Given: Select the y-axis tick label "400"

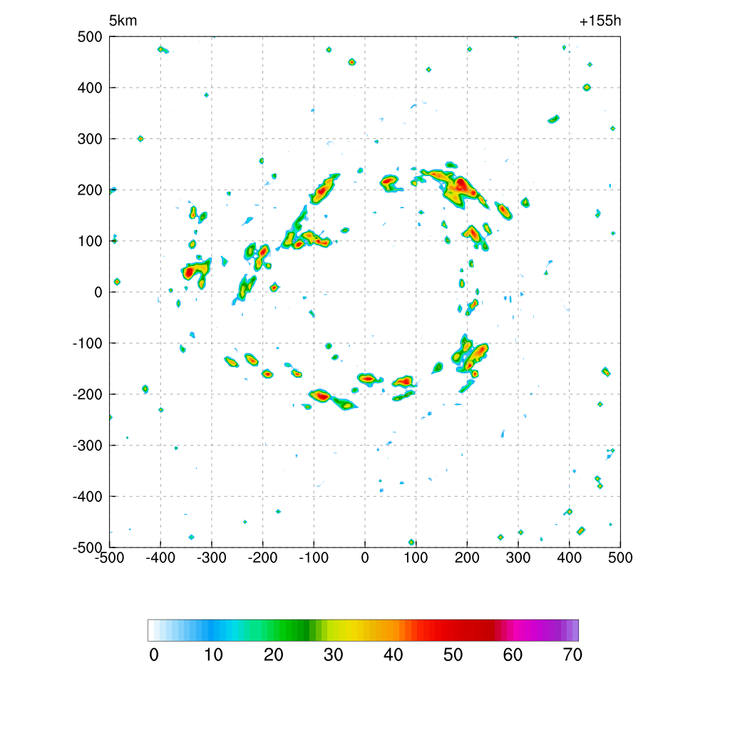Looking at the screenshot, I should coord(90,88).
